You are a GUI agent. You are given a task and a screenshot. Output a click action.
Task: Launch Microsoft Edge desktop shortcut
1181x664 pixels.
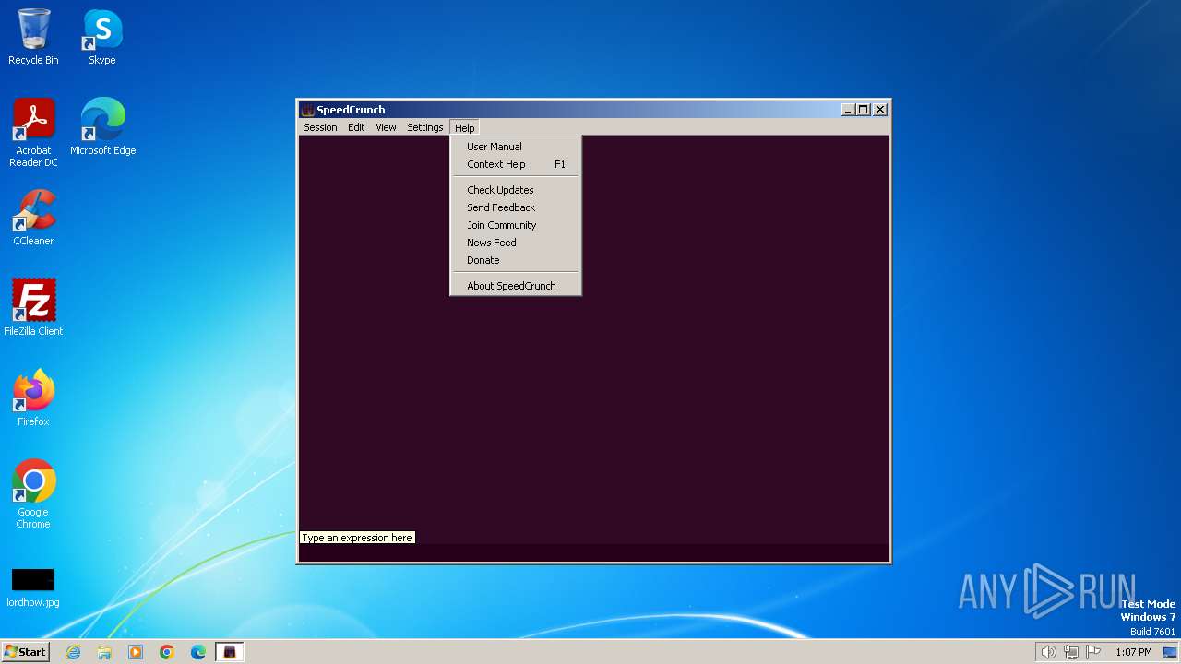[x=102, y=126]
